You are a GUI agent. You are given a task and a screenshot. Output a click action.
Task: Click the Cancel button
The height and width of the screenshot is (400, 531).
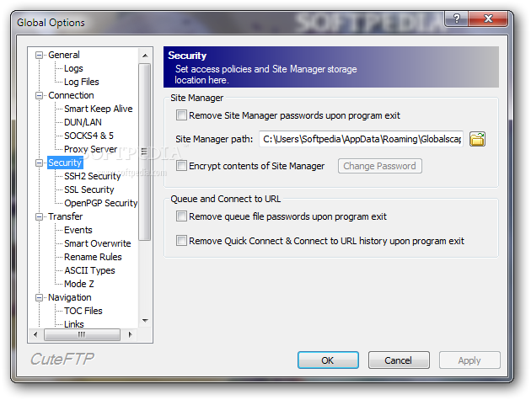399,360
